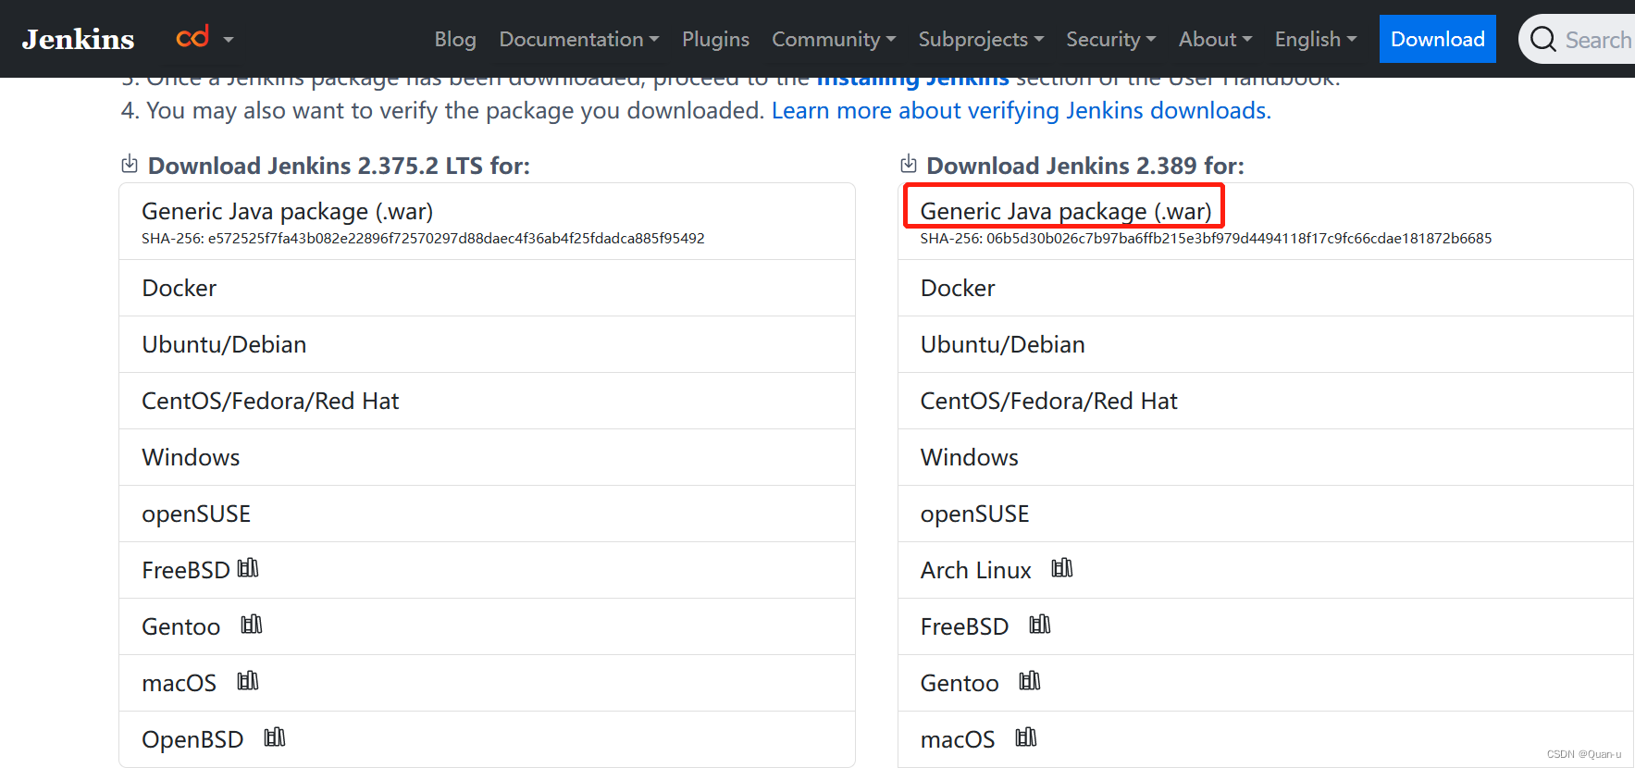This screenshot has width=1635, height=768.
Task: Open macOS in the LTS list
Action: point(179,683)
